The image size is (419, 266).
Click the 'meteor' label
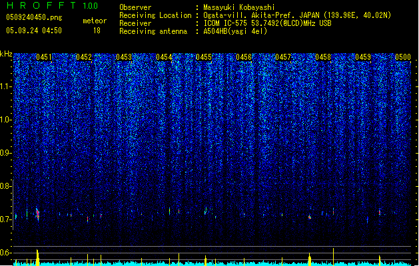[95, 21]
